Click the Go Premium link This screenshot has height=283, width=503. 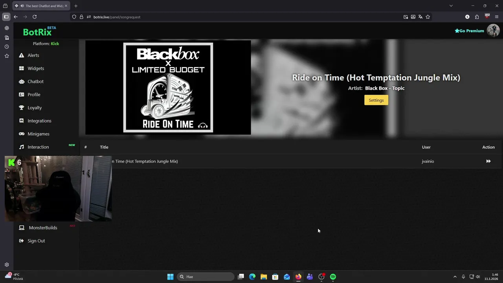[x=469, y=31]
